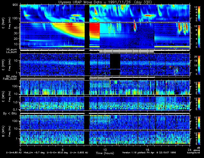This screenshot has height=158, width=204.
Task: Click the "E (RAR)" axis label
Action: pyautogui.click(x=3, y=23)
